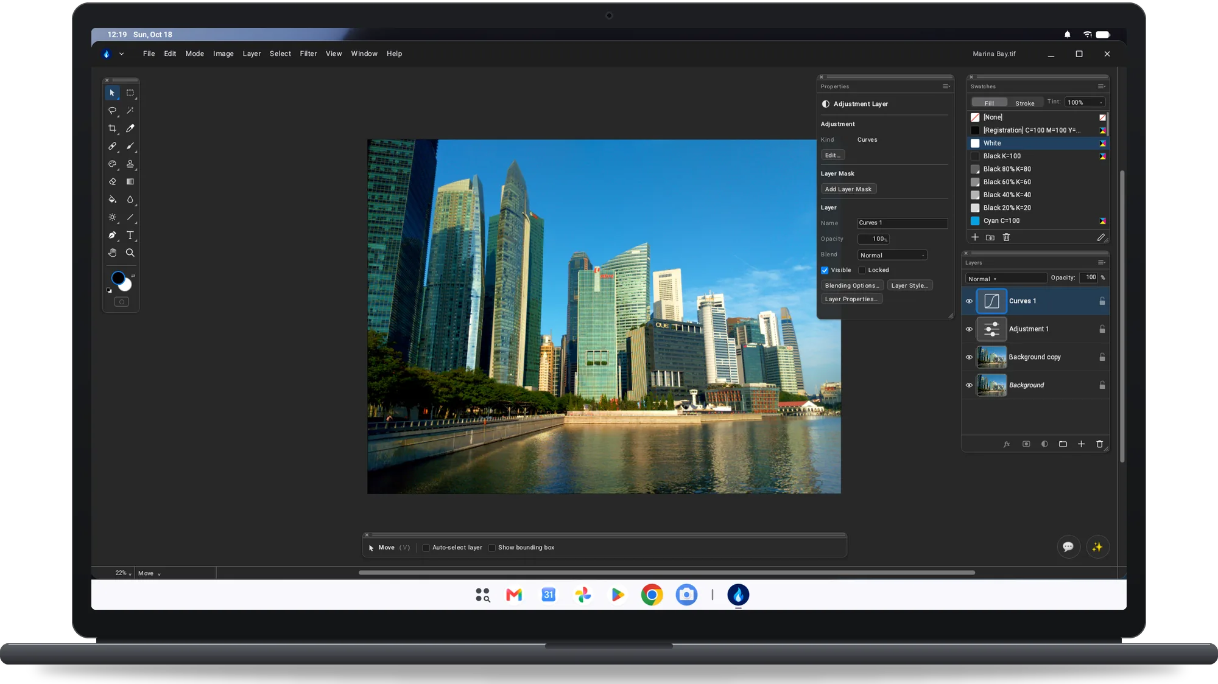The height and width of the screenshot is (684, 1218).
Task: Open the Layers panel blend mode dropdown
Action: 1005,279
